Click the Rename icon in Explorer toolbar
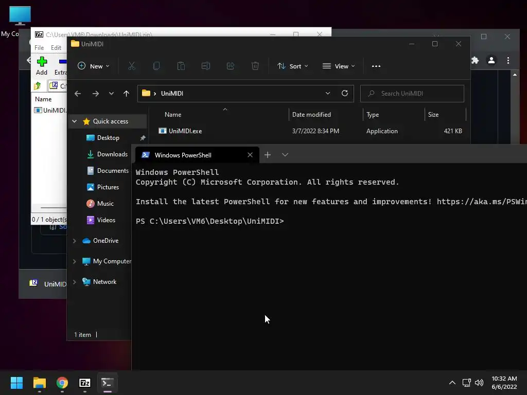Image resolution: width=527 pixels, height=395 pixels. tap(206, 66)
